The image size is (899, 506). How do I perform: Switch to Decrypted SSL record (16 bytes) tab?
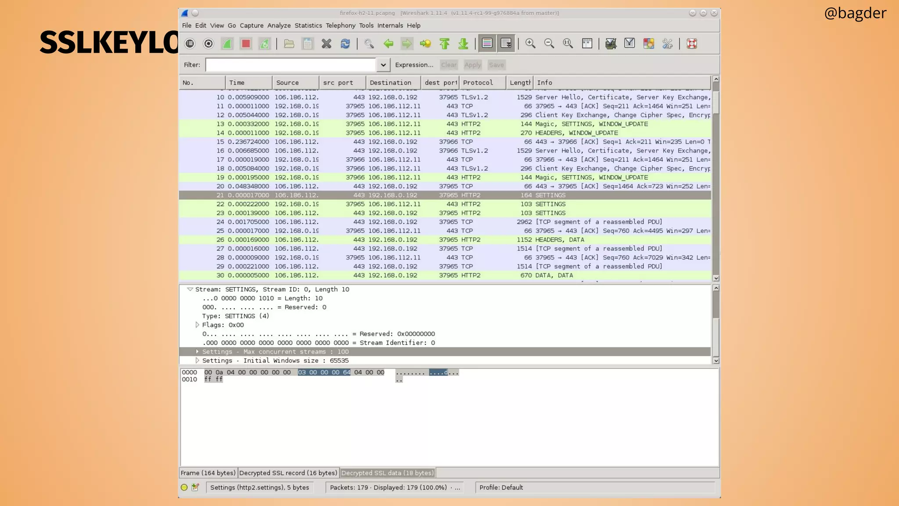[x=288, y=473]
